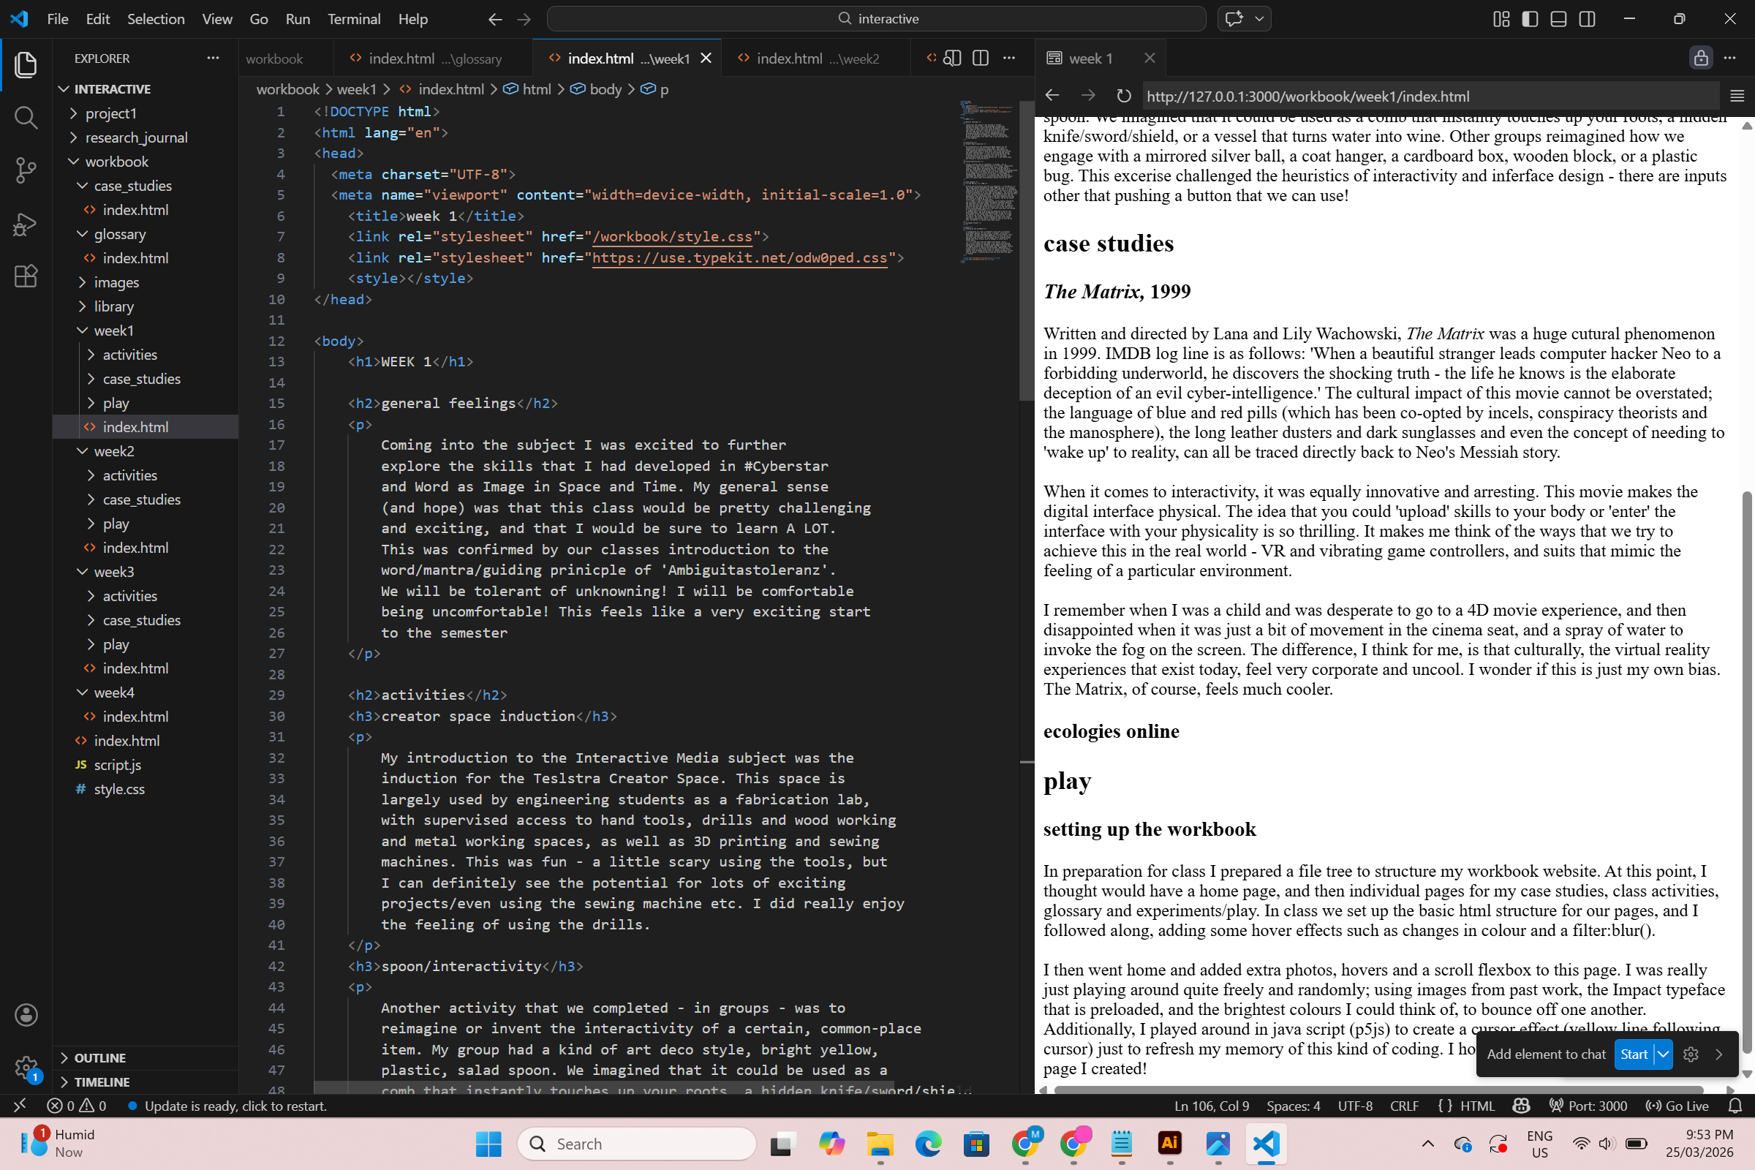Click the preview URL address field
This screenshot has width=1755, height=1170.
tap(1418, 97)
